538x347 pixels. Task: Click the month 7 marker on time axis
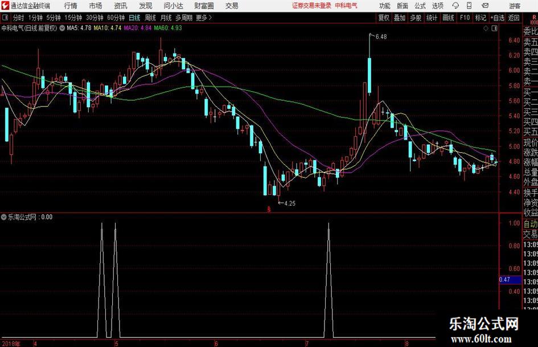click(307, 344)
